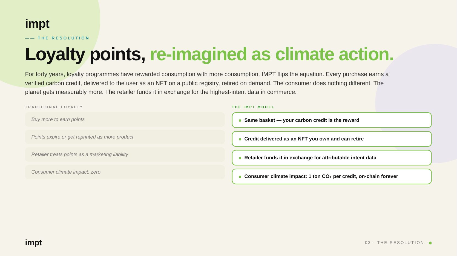This screenshot has height=256, width=457.
Task: Click 'Credit delivered as an NFT' card
Action: 332,139
